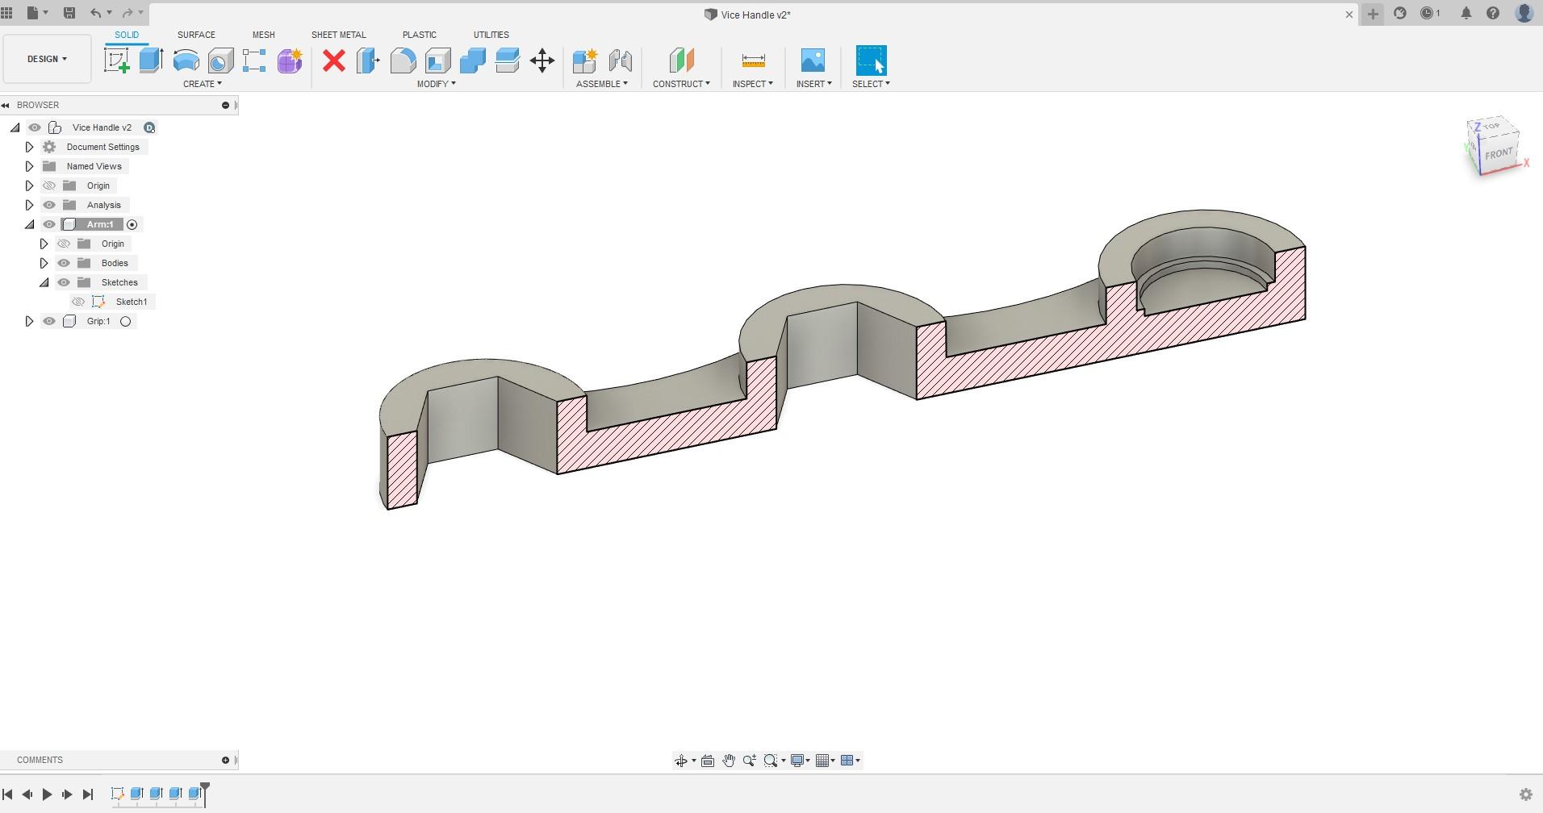Open the Modify dropdown menu
This screenshot has width=1543, height=813.
coord(437,84)
